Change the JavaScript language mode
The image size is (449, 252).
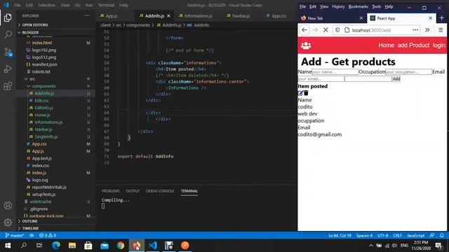[x=416, y=235]
